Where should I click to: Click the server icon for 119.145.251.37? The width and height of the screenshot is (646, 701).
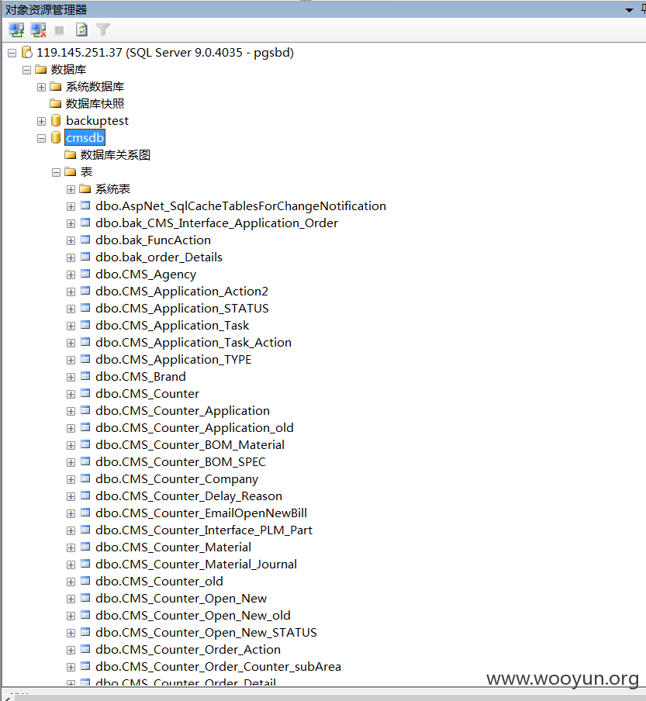[28, 53]
